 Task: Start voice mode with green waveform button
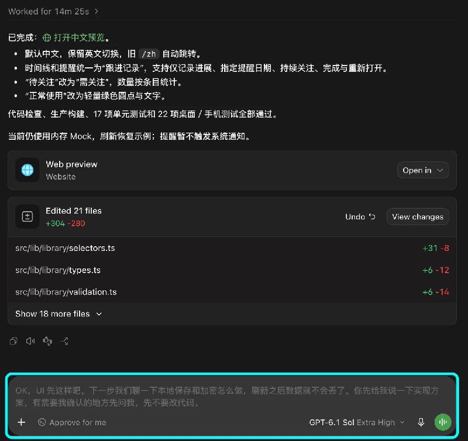click(x=443, y=422)
